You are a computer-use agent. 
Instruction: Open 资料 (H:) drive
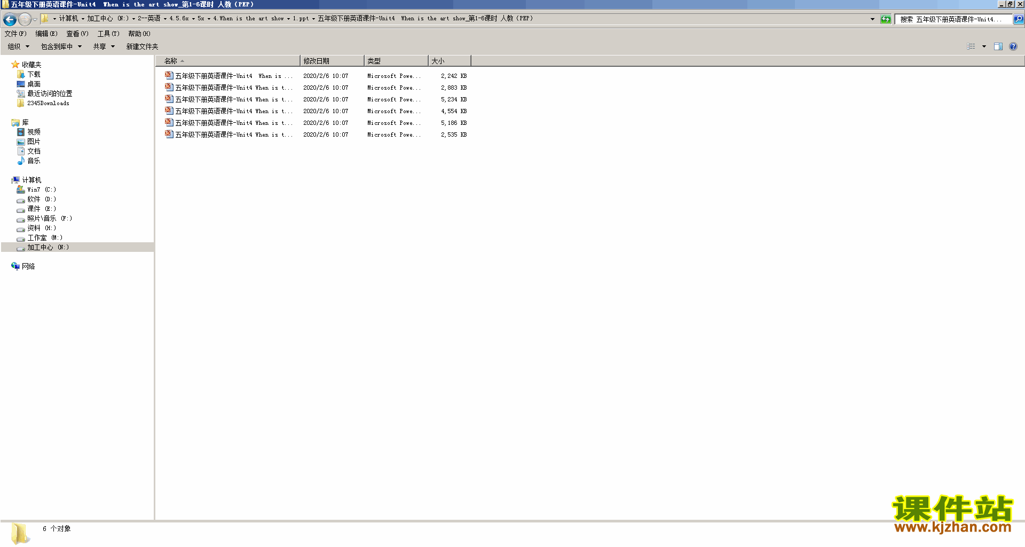42,228
